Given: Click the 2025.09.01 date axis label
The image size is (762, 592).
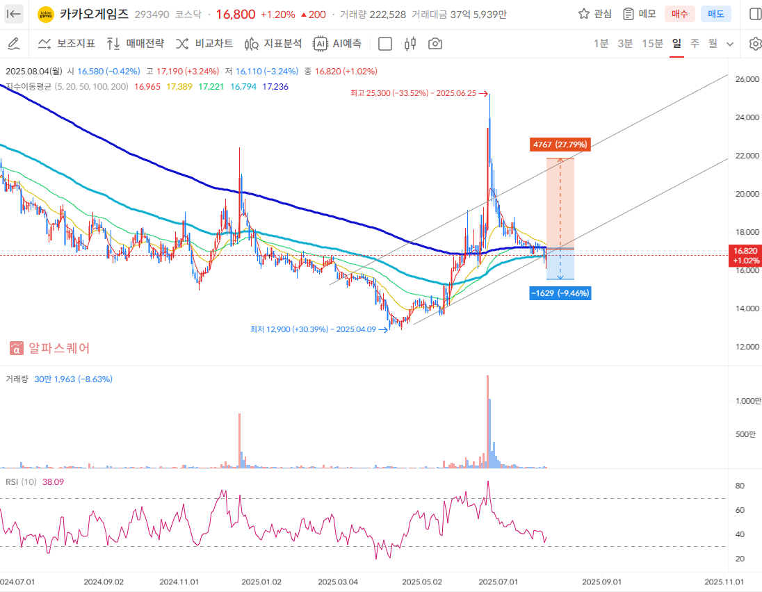Looking at the screenshot, I should [601, 582].
